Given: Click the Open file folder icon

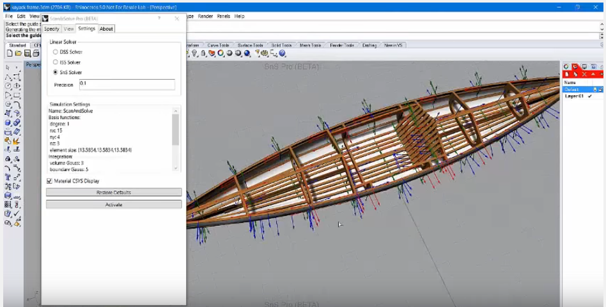Looking at the screenshot, I should 18,53.
